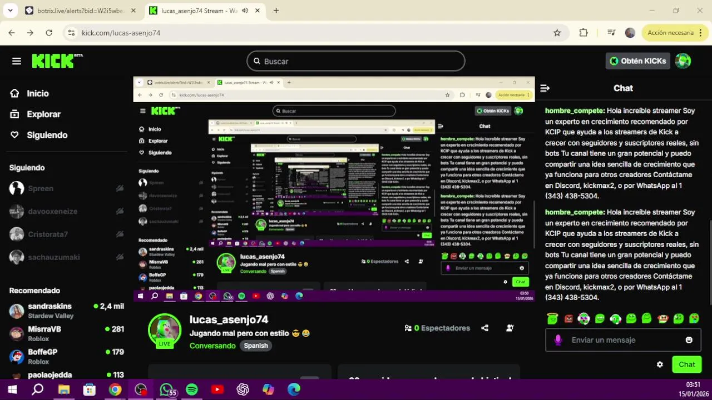Screen dimensions: 712x400
Task: Toggle notifications bell for Spreen
Action: point(120,188)
